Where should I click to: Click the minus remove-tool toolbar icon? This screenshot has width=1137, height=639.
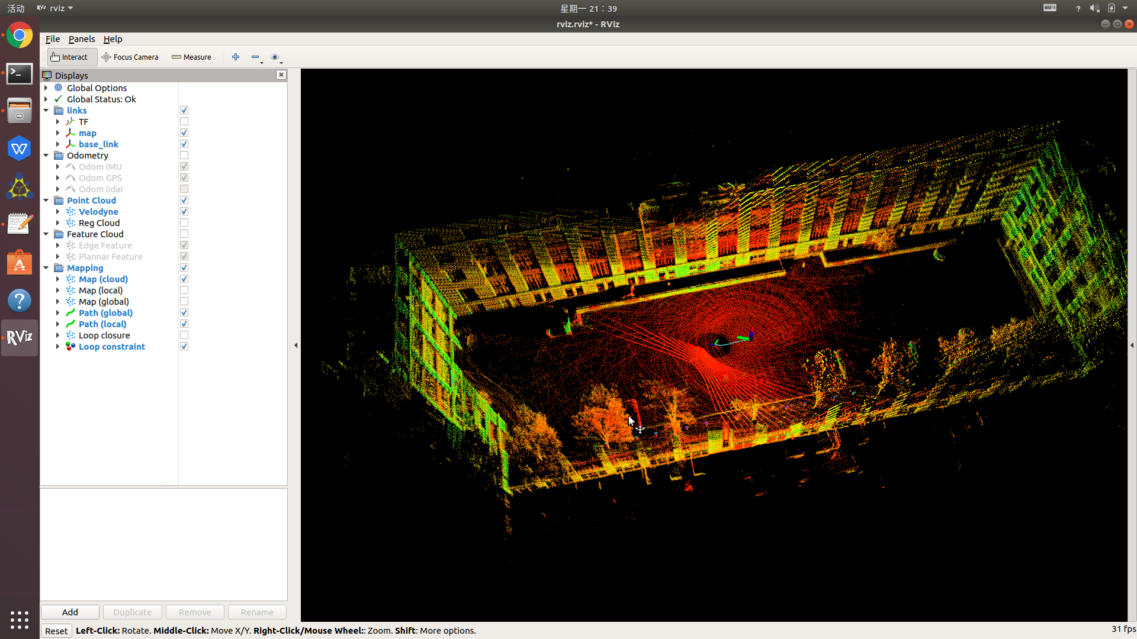click(x=255, y=57)
